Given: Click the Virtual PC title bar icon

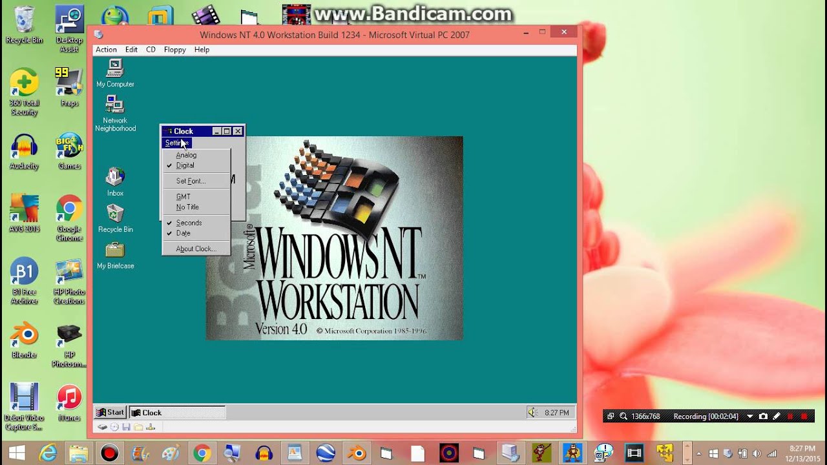Looking at the screenshot, I should pos(99,34).
